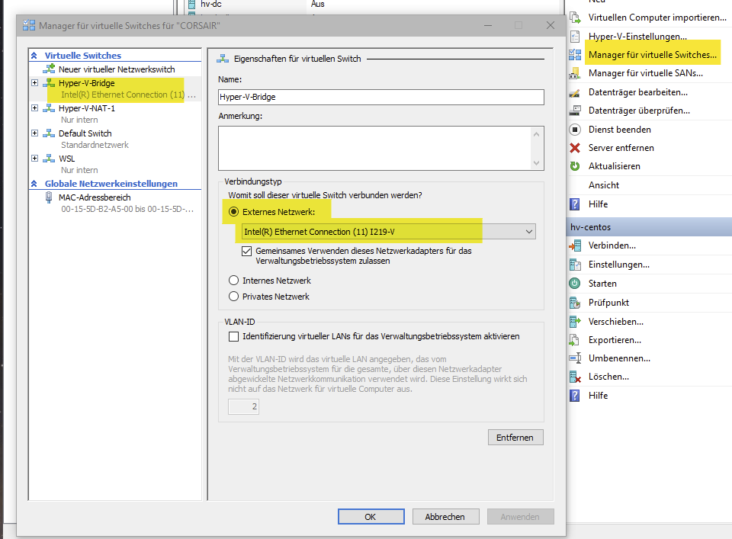Click the MAC-Adressbereich adapter icon
Viewport: 732px width, 539px height.
49,198
